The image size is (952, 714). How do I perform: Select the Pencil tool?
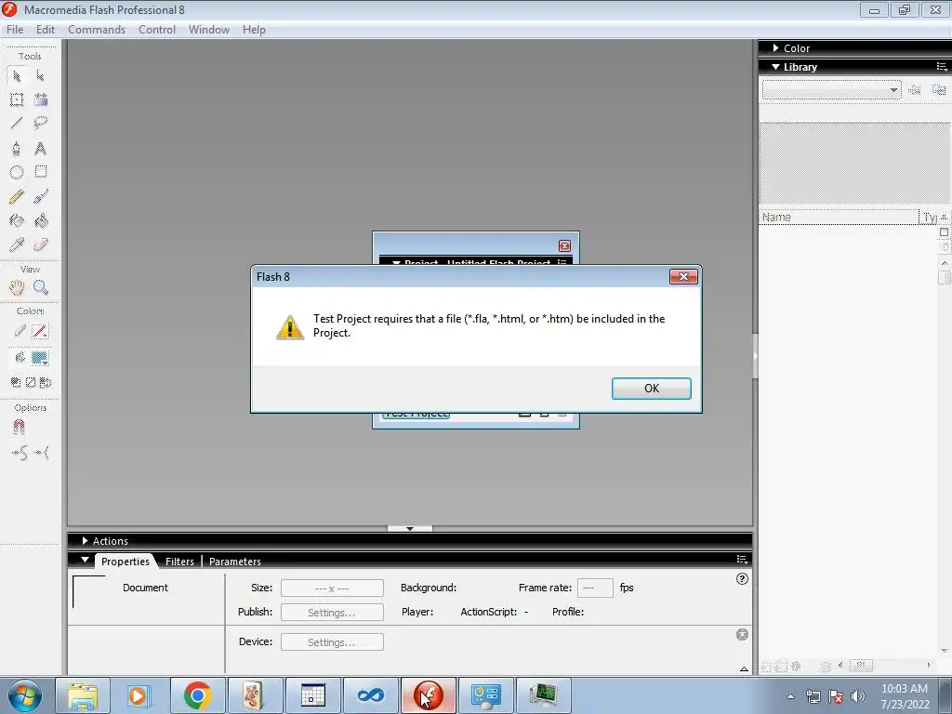click(x=17, y=196)
